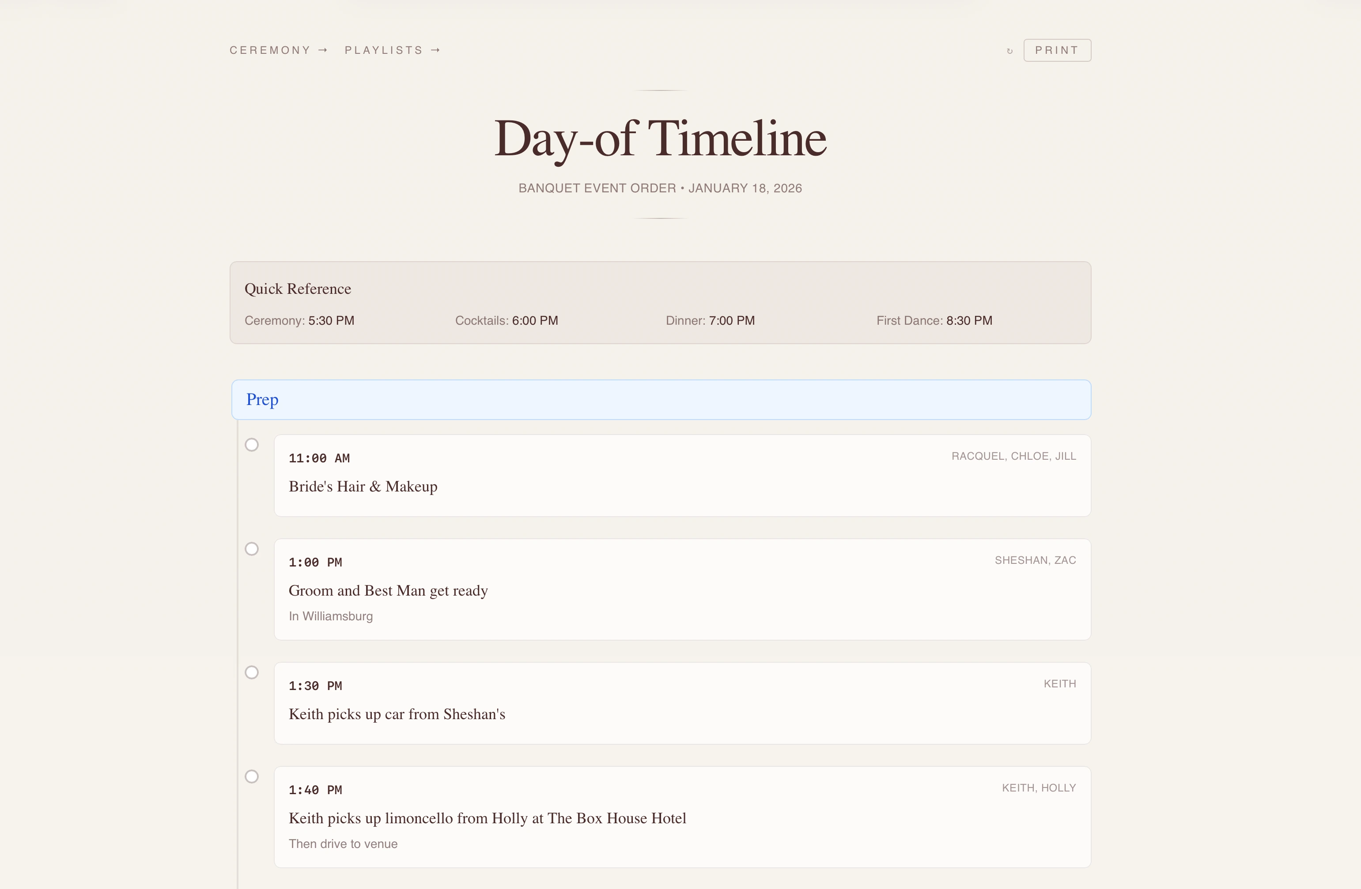Click the 11:00 AM time label
Image resolution: width=1361 pixels, height=889 pixels.
tap(319, 458)
